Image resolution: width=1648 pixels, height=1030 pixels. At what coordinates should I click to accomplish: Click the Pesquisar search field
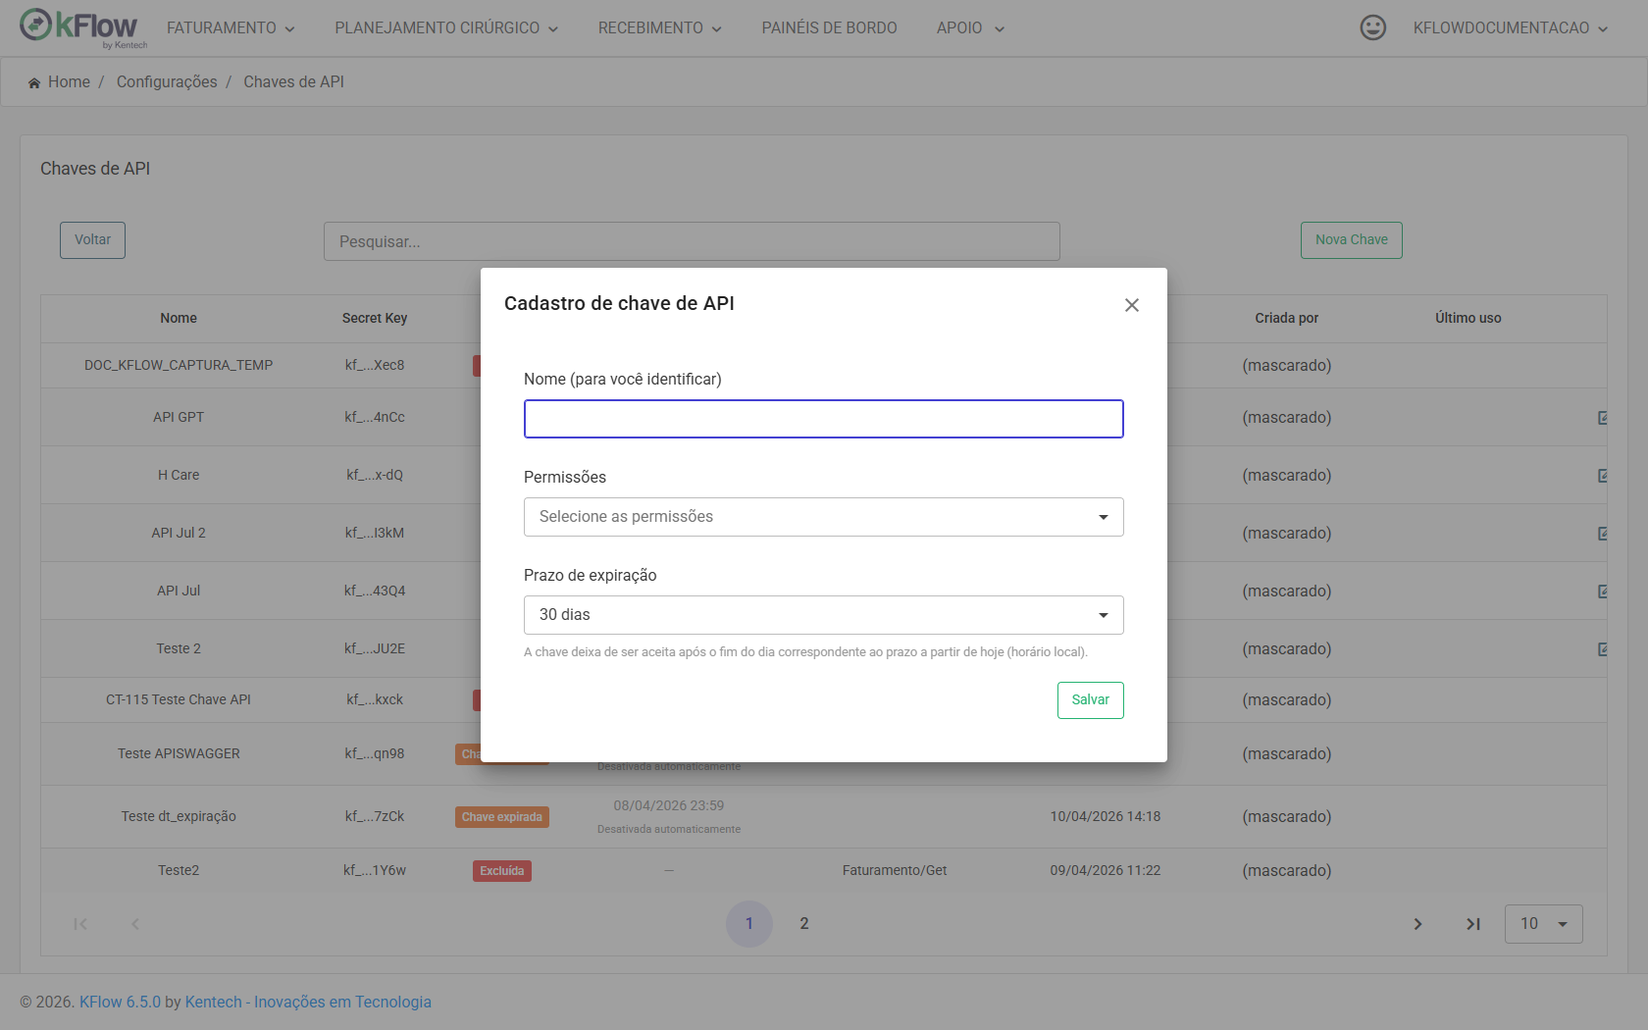[x=692, y=241]
